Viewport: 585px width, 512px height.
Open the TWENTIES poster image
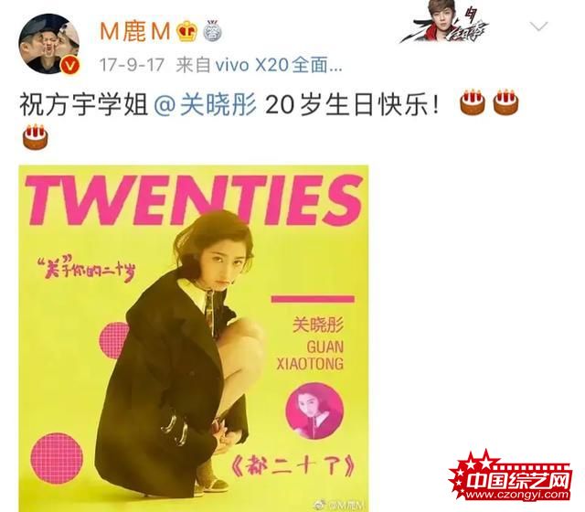click(194, 338)
